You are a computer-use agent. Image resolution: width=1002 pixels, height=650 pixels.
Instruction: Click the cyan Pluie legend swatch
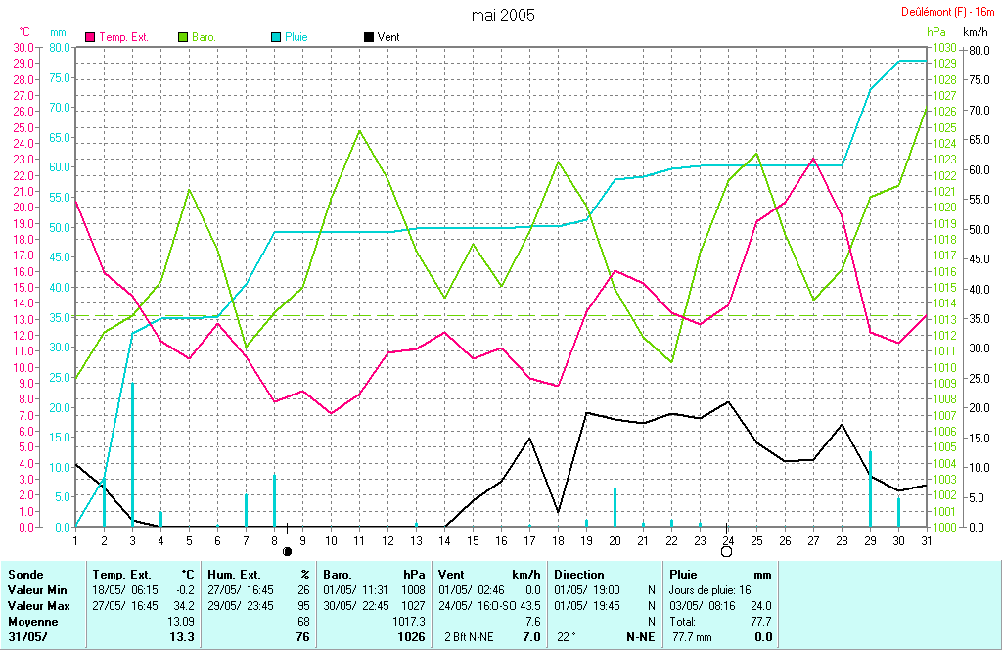click(276, 37)
